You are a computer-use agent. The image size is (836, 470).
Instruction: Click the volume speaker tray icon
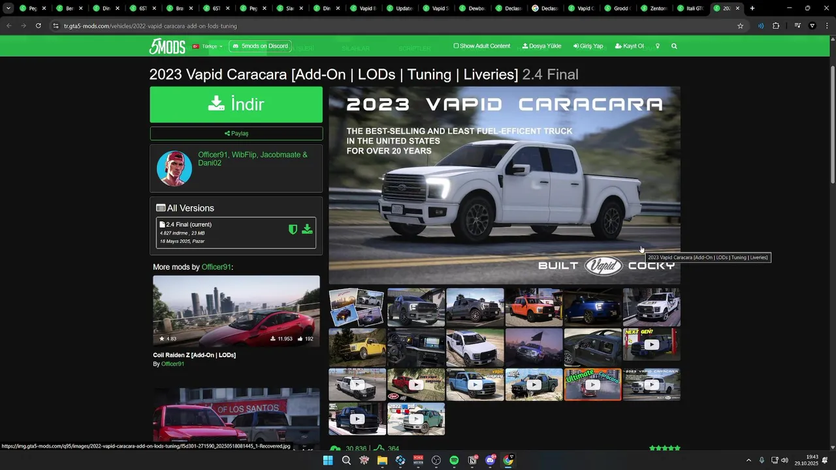pyautogui.click(x=784, y=460)
